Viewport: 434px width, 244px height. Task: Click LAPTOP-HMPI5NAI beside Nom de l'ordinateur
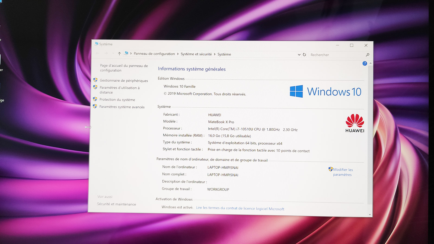coord(223,167)
